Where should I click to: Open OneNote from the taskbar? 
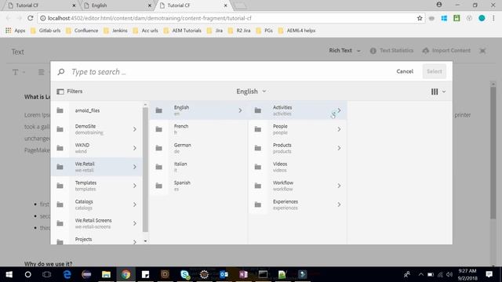point(243,274)
